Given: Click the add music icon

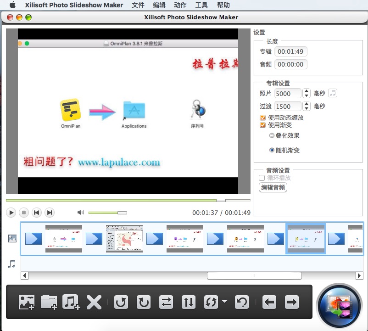Looking at the screenshot, I should [x=71, y=302].
